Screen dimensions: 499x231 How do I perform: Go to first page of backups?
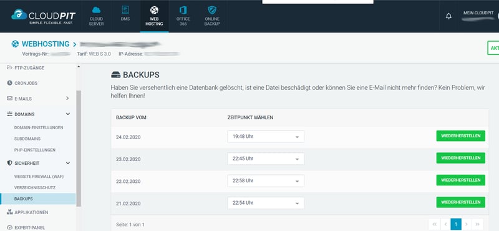tap(434, 224)
